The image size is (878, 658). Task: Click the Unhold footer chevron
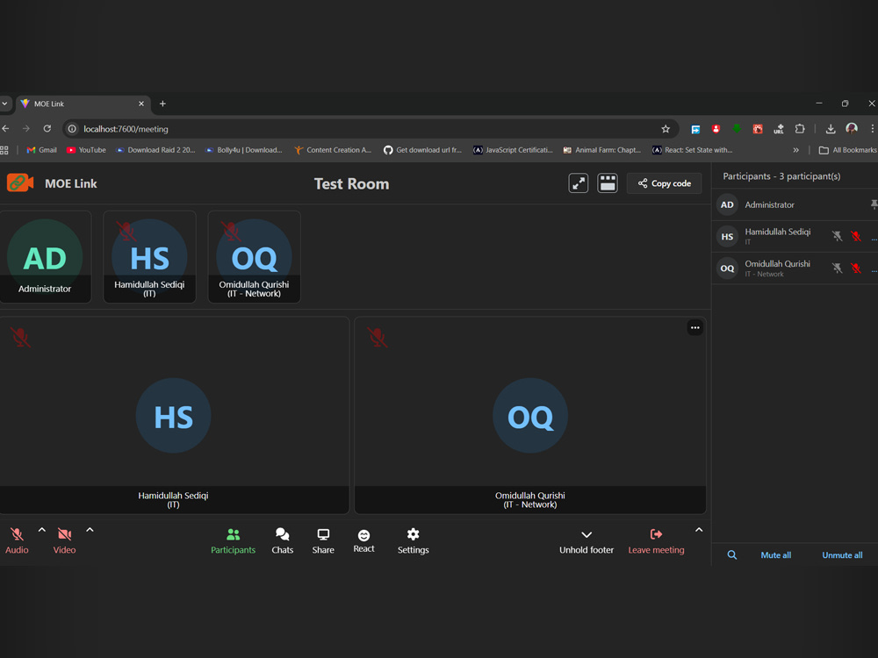pos(587,541)
